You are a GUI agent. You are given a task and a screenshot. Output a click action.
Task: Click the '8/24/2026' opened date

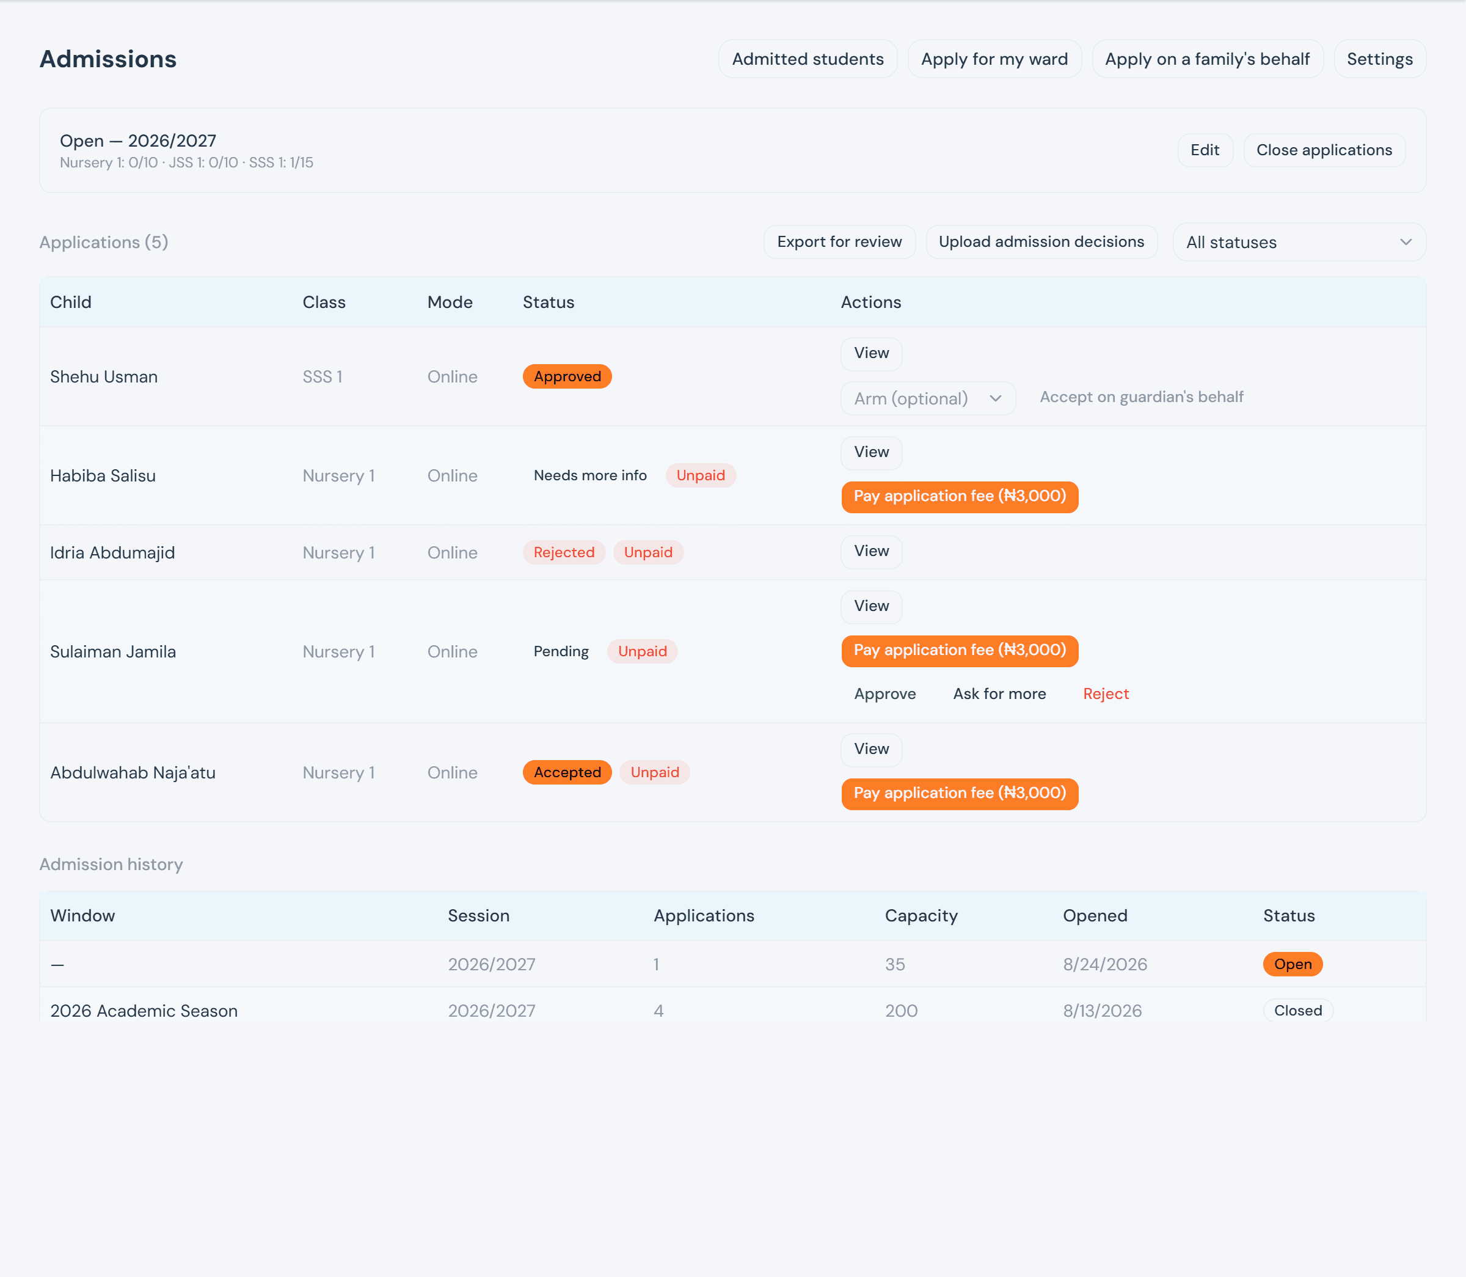point(1105,964)
